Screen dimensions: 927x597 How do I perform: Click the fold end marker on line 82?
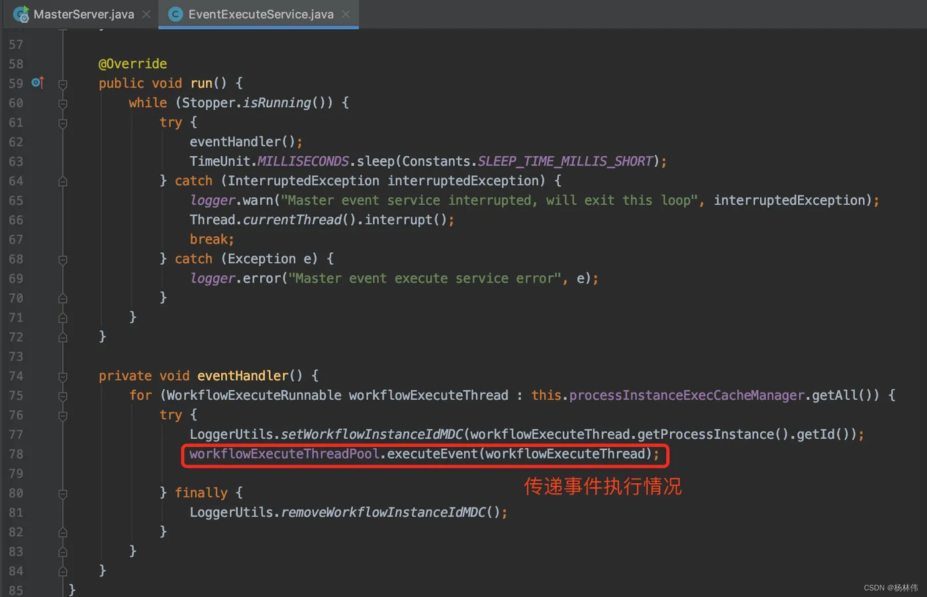63,532
